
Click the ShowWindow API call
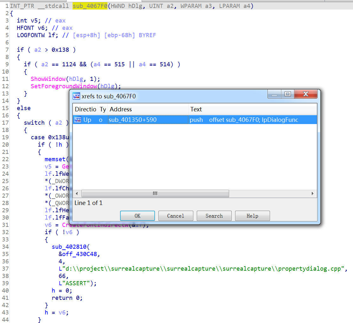click(x=48, y=79)
